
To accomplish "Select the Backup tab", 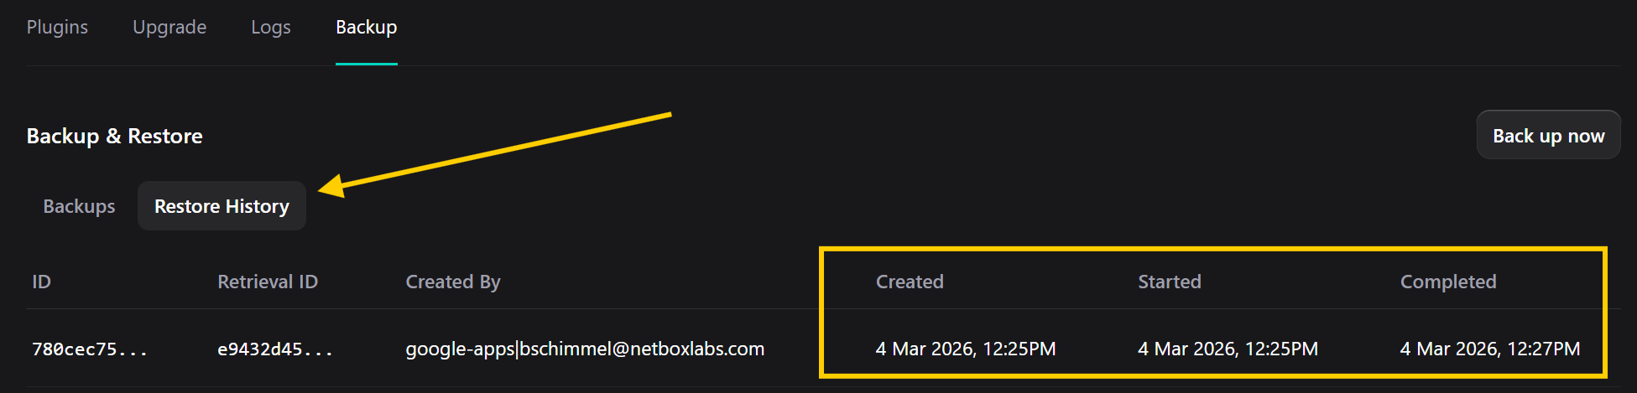I will [367, 27].
